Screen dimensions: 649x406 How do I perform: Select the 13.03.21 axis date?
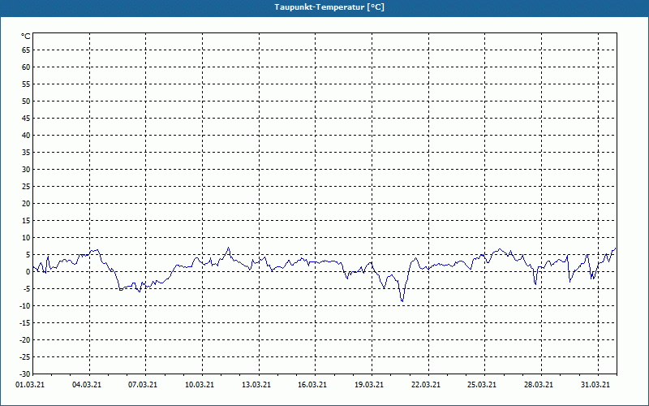coord(256,385)
